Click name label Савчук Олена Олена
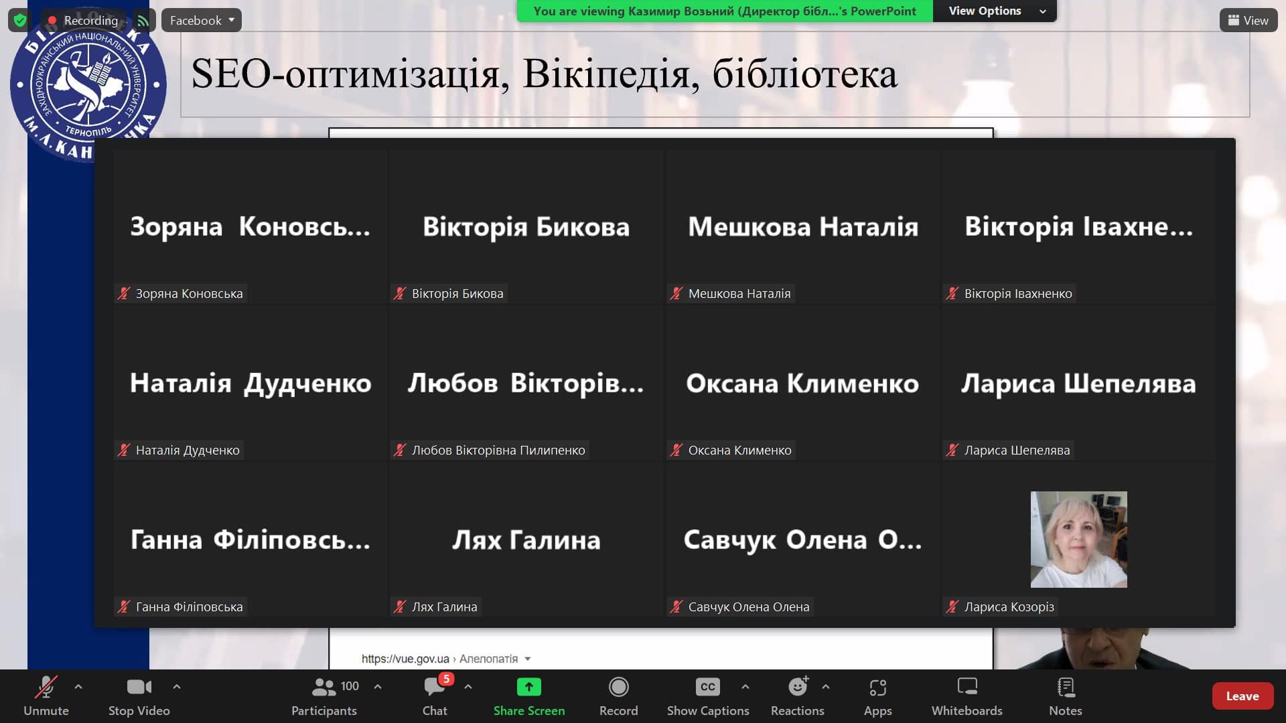This screenshot has height=723, width=1286. [x=749, y=607]
